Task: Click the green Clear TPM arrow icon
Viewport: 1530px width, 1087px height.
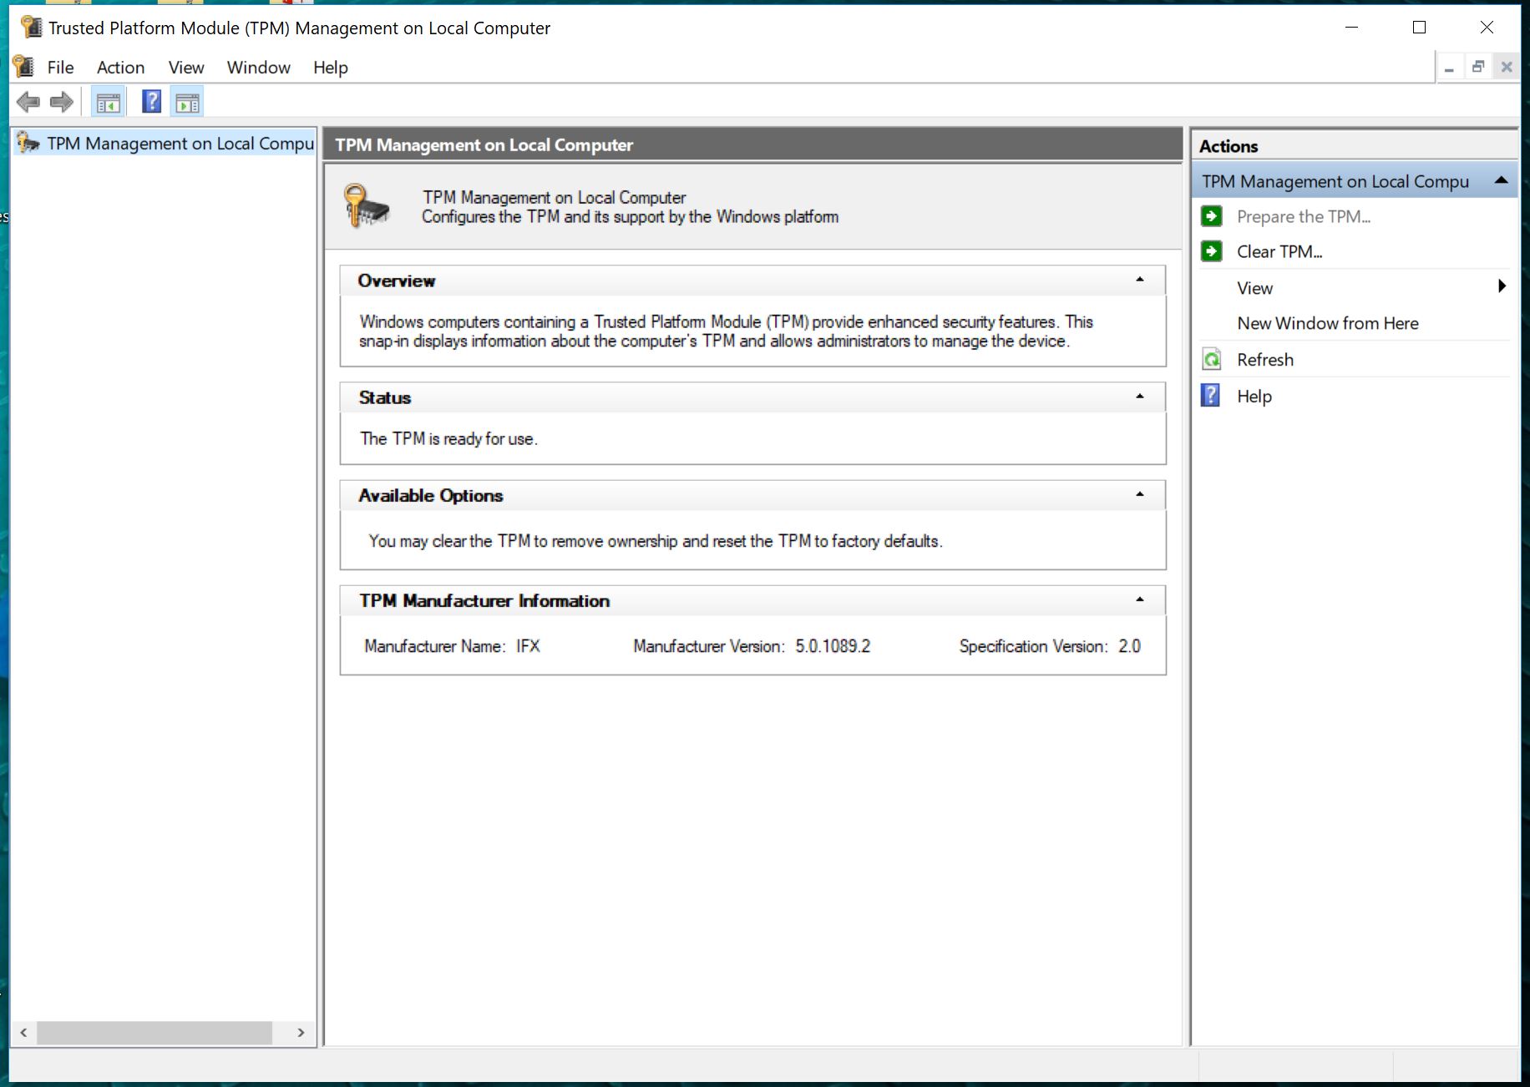Action: click(x=1212, y=251)
